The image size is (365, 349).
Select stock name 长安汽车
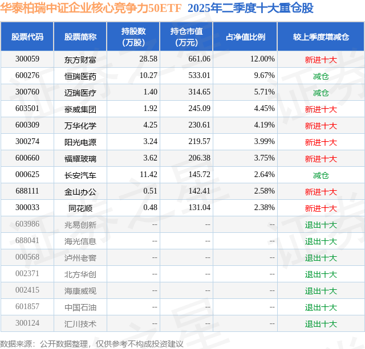[80, 175]
